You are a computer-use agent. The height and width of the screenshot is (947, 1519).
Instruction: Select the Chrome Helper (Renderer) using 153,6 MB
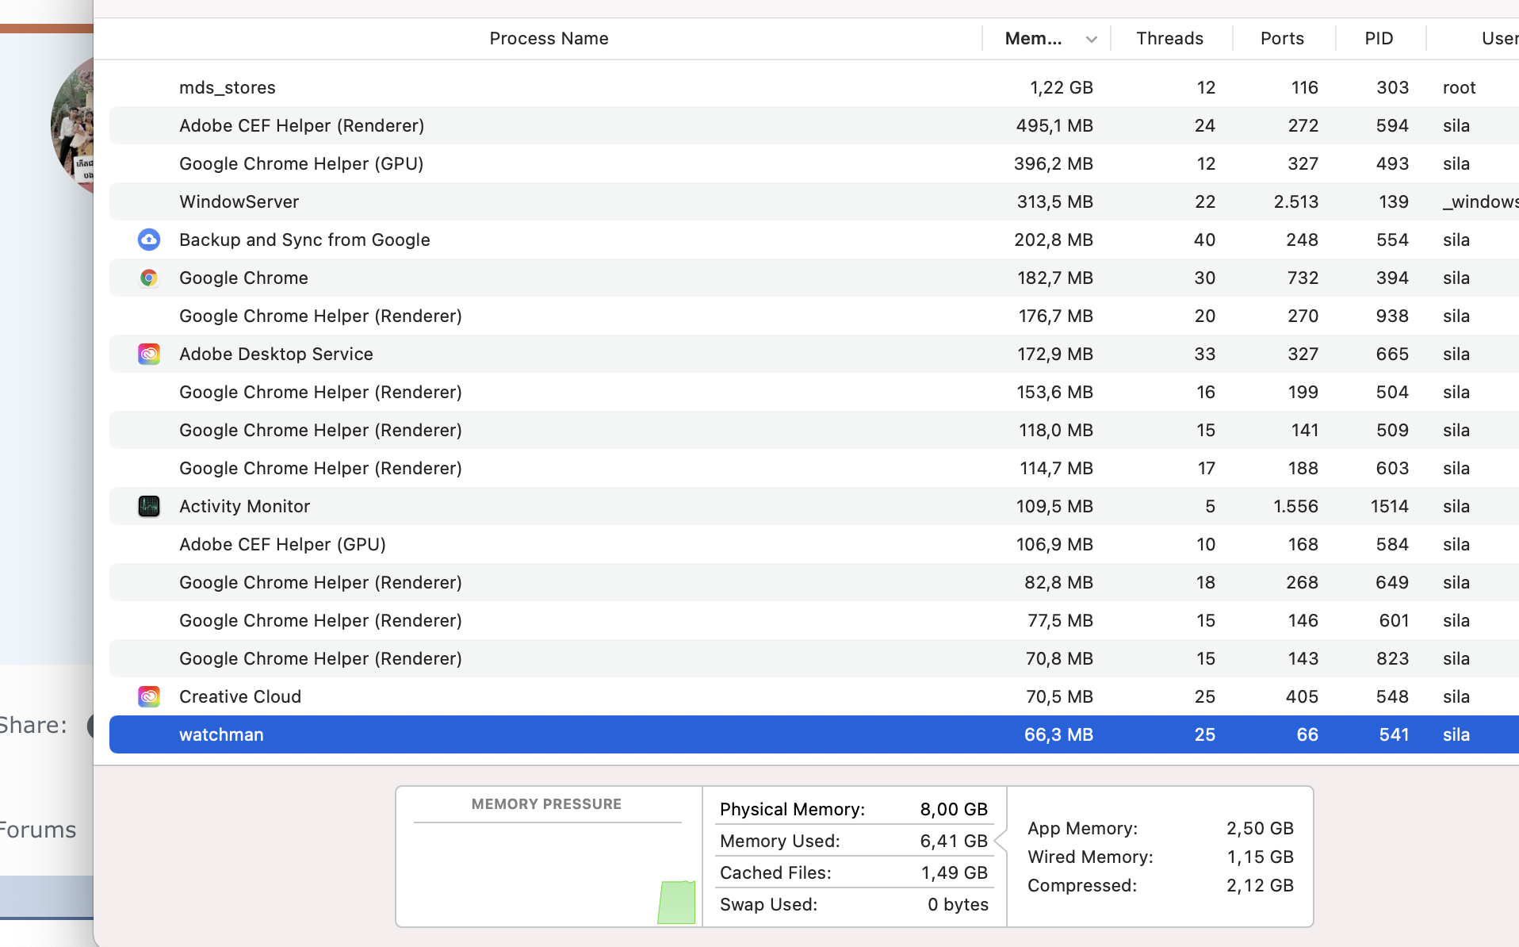[814, 392]
